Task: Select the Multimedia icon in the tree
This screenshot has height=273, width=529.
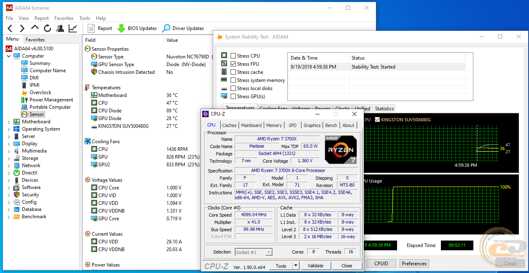Action: 17,151
